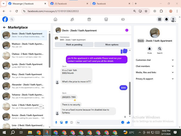The image size is (181, 136).
Task: Open the emoji picker smiley
Action: (x=123, y=123)
